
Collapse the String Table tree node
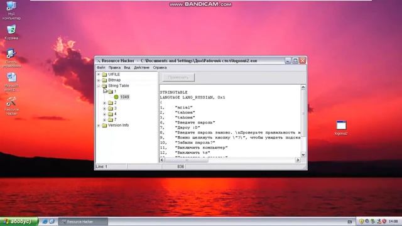(x=99, y=86)
